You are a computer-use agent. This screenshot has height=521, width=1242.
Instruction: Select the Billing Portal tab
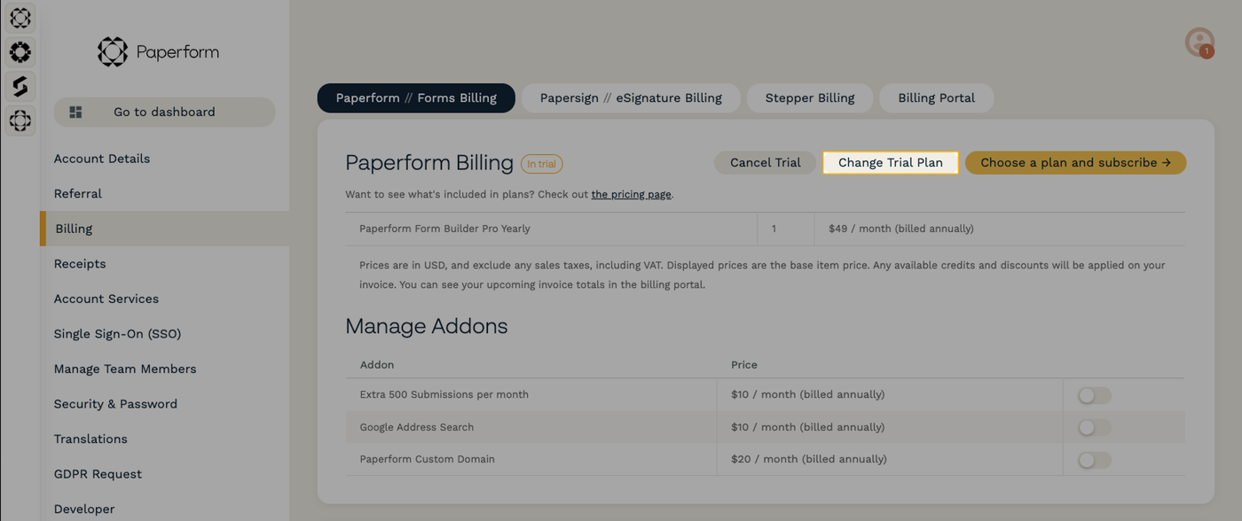(936, 98)
